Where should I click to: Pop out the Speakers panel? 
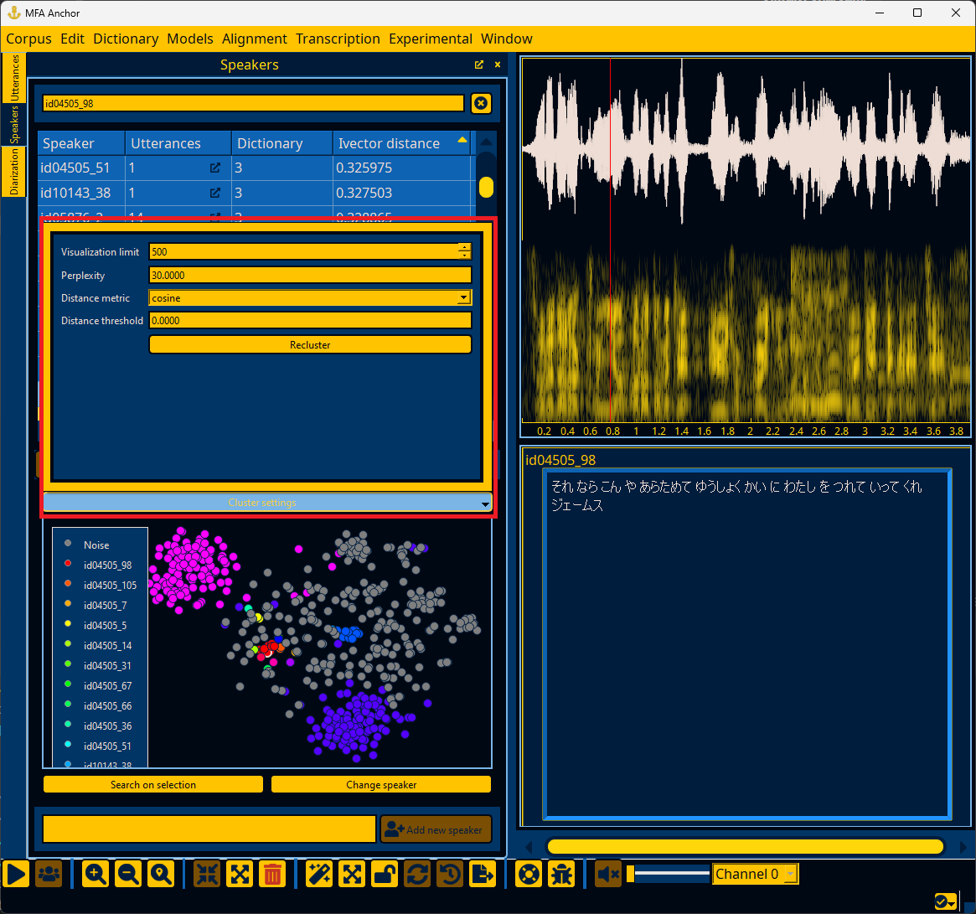click(x=478, y=65)
